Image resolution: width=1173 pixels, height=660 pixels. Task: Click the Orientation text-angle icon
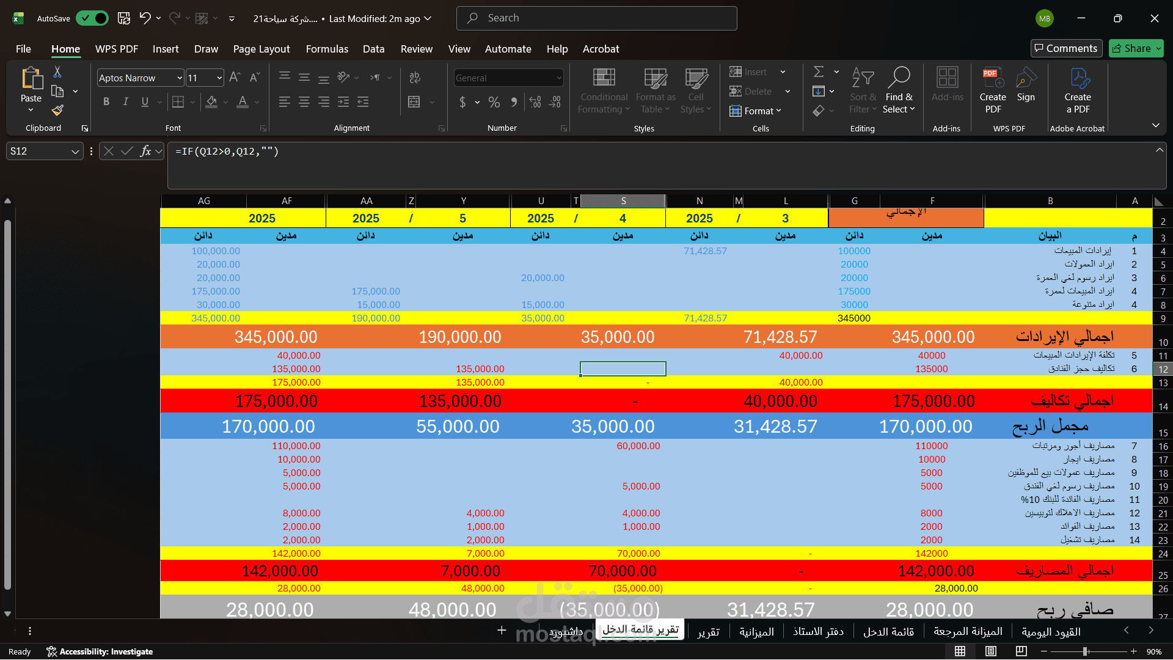[343, 77]
